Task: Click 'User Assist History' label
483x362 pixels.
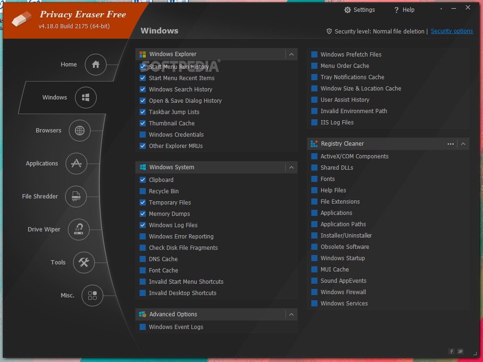Action: pyautogui.click(x=345, y=100)
